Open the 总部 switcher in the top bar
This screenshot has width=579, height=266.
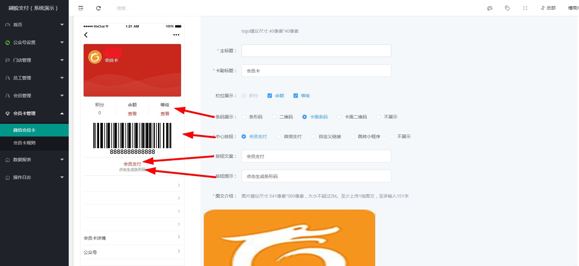pyautogui.click(x=548, y=8)
